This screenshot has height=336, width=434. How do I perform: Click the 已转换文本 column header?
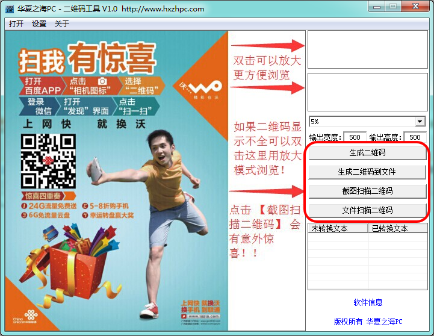(398, 228)
